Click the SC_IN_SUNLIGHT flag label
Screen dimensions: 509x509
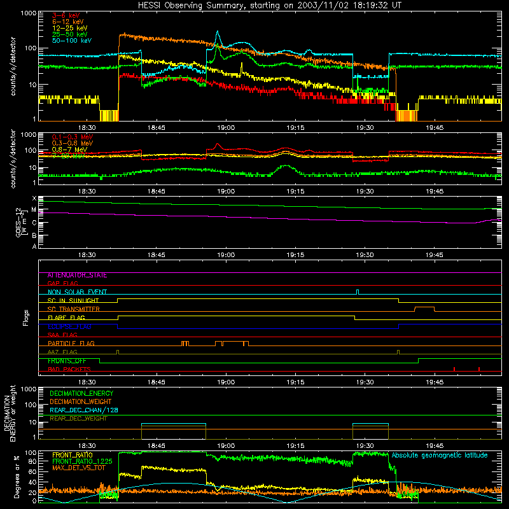point(73,300)
